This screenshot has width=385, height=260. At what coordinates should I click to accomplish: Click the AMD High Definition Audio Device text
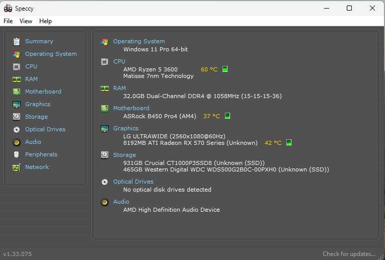coord(172,210)
